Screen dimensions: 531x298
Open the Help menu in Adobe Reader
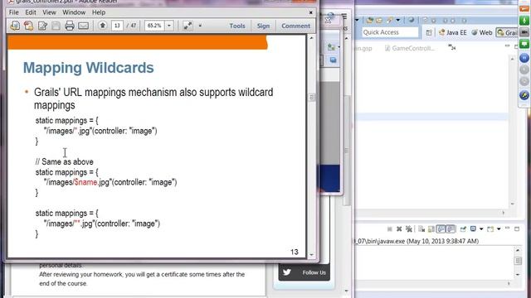click(99, 12)
